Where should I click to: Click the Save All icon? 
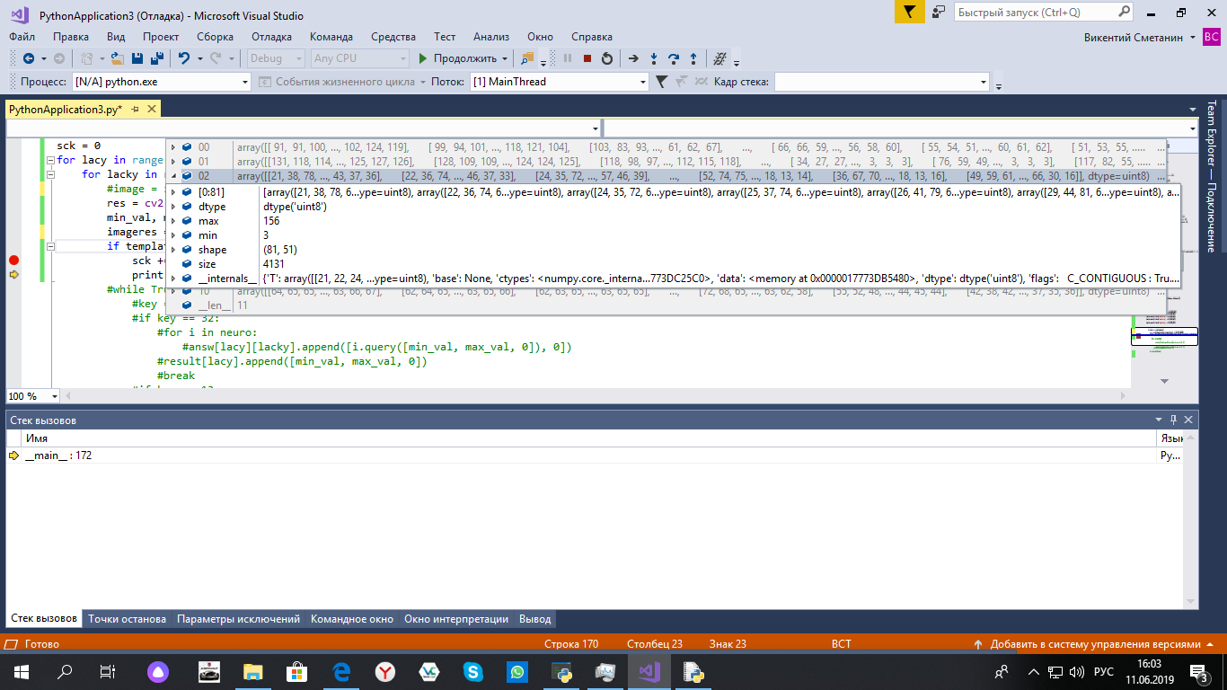[157, 58]
